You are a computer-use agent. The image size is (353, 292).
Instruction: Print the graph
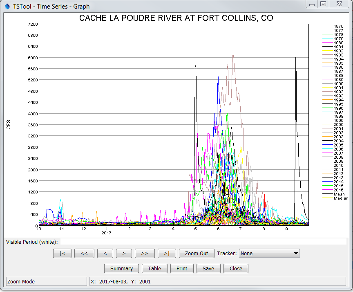pos(182,268)
